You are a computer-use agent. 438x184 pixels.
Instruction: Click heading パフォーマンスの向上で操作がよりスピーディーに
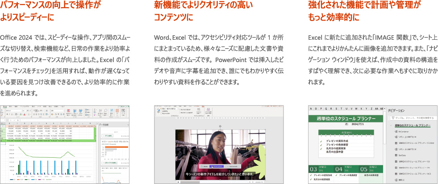coord(50,12)
